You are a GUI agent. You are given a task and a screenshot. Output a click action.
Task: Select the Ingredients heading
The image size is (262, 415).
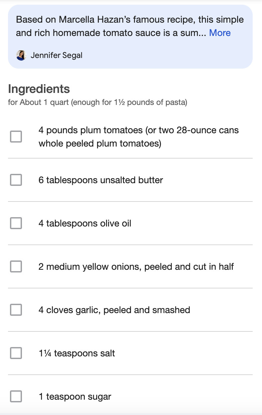click(x=39, y=89)
